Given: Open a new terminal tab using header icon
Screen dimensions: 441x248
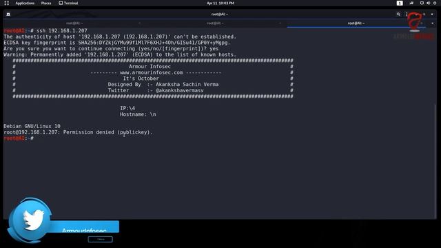Looking at the screenshot, I should pyautogui.click(x=8, y=14).
